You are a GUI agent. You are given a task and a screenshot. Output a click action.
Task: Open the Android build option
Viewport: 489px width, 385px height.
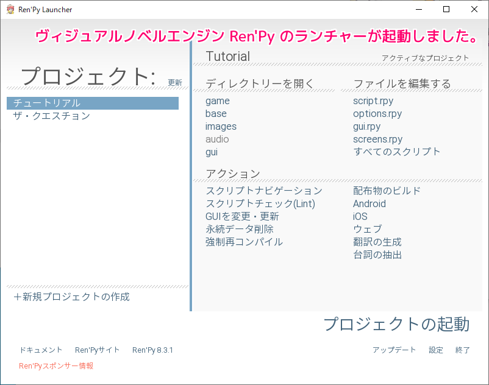[369, 203]
